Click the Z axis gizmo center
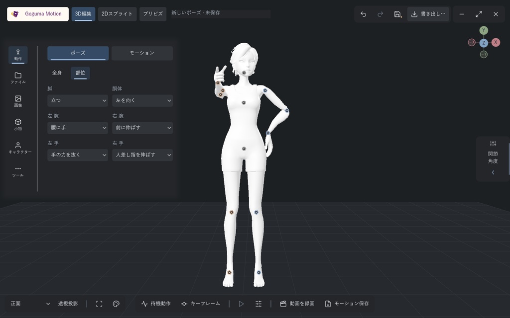 pyautogui.click(x=484, y=43)
